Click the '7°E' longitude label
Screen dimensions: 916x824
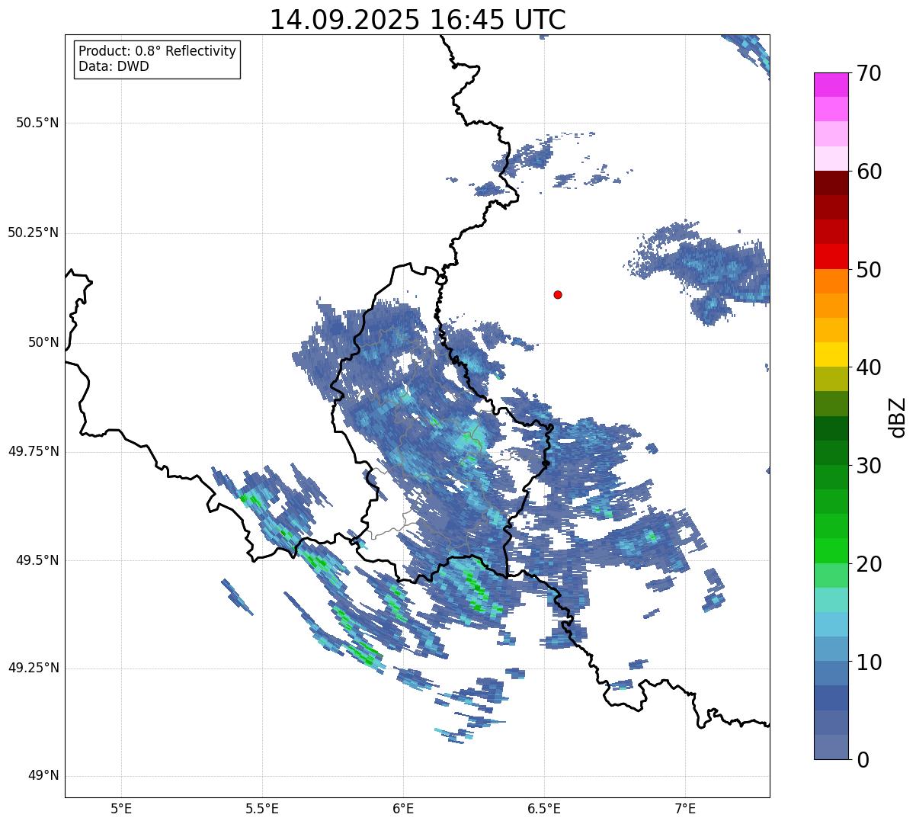pos(685,808)
